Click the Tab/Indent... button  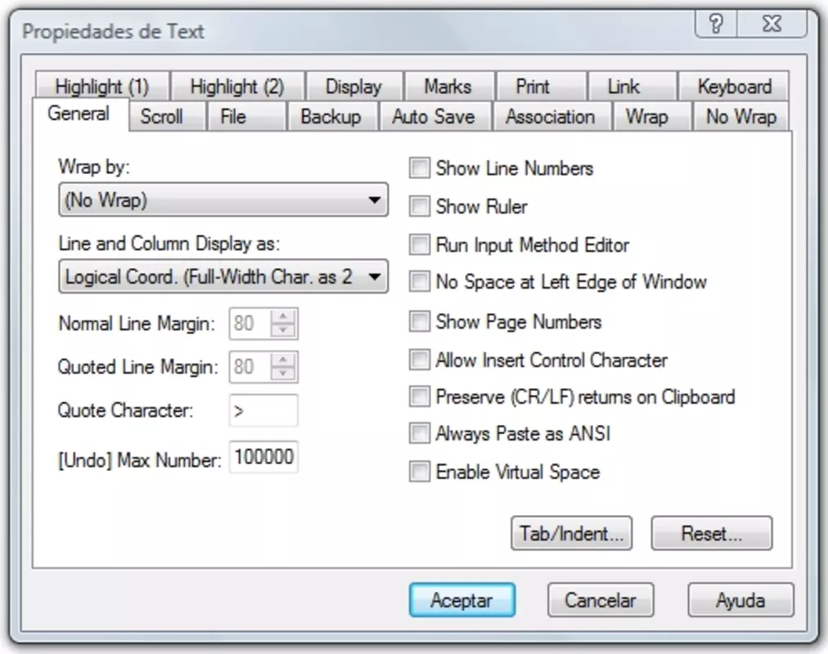572,533
